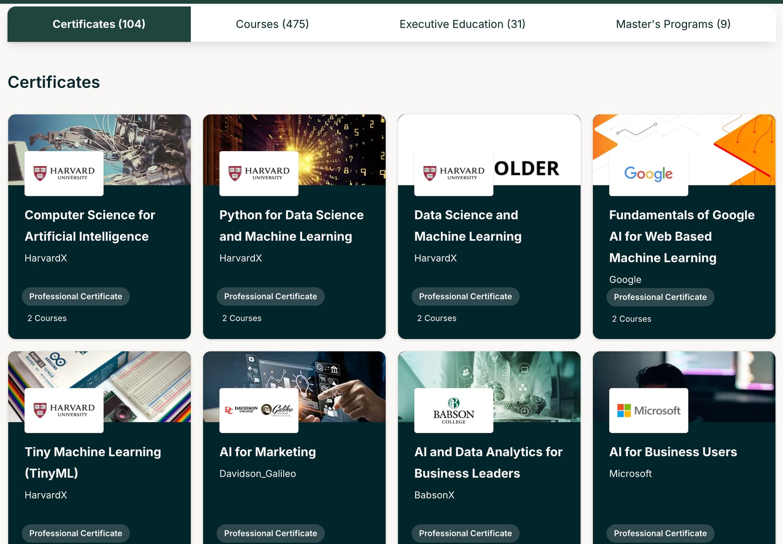Click HarvardX under Python for Data Science
The width and height of the screenshot is (783, 544).
241,258
